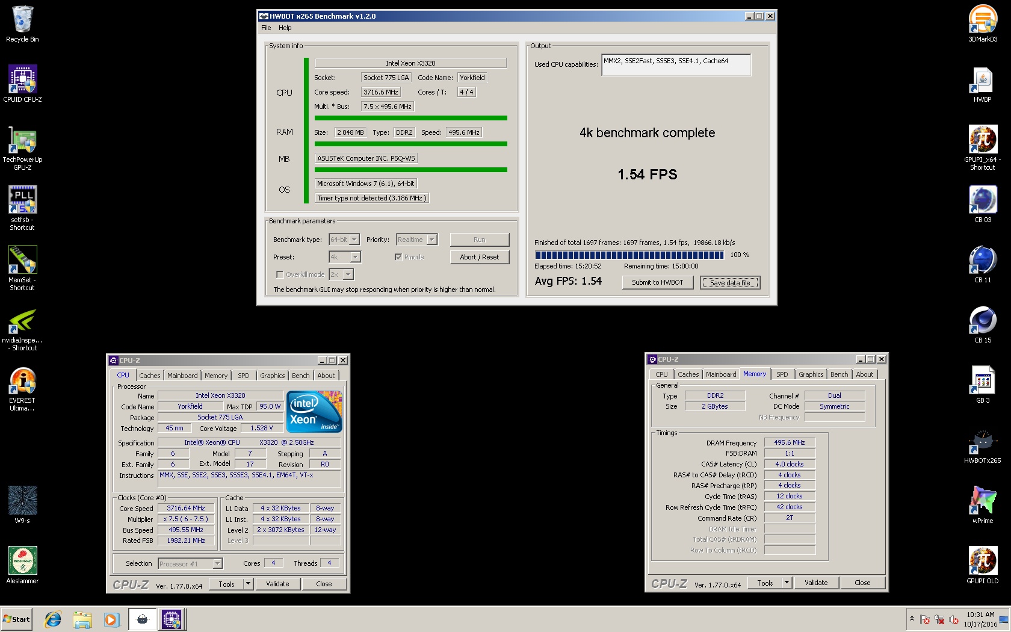Open Windows Media Player taskbar icon
Viewport: 1011px width, 632px height.
click(x=111, y=619)
